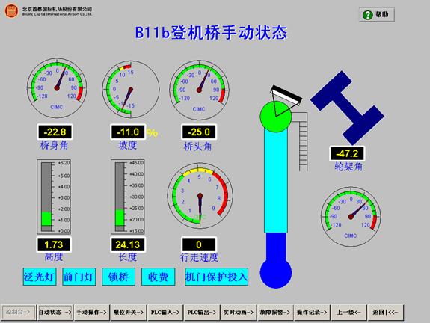
Task: Click the Beijing Capital Airport logo
Action: pyautogui.click(x=11, y=10)
